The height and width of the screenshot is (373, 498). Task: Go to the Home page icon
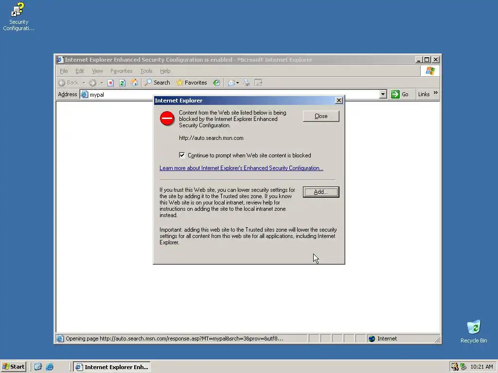coord(134,83)
